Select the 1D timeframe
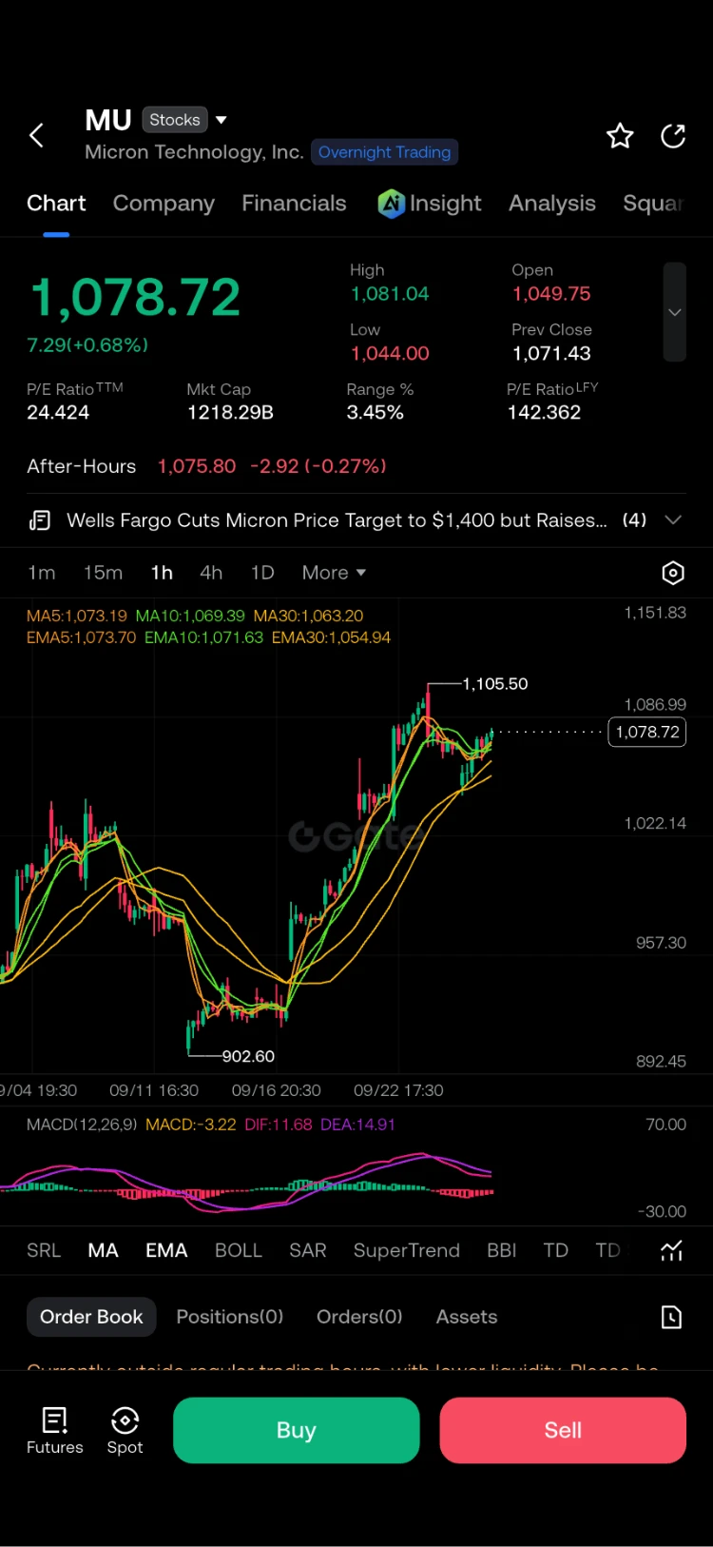Image resolution: width=713 pixels, height=1547 pixels. 262,573
